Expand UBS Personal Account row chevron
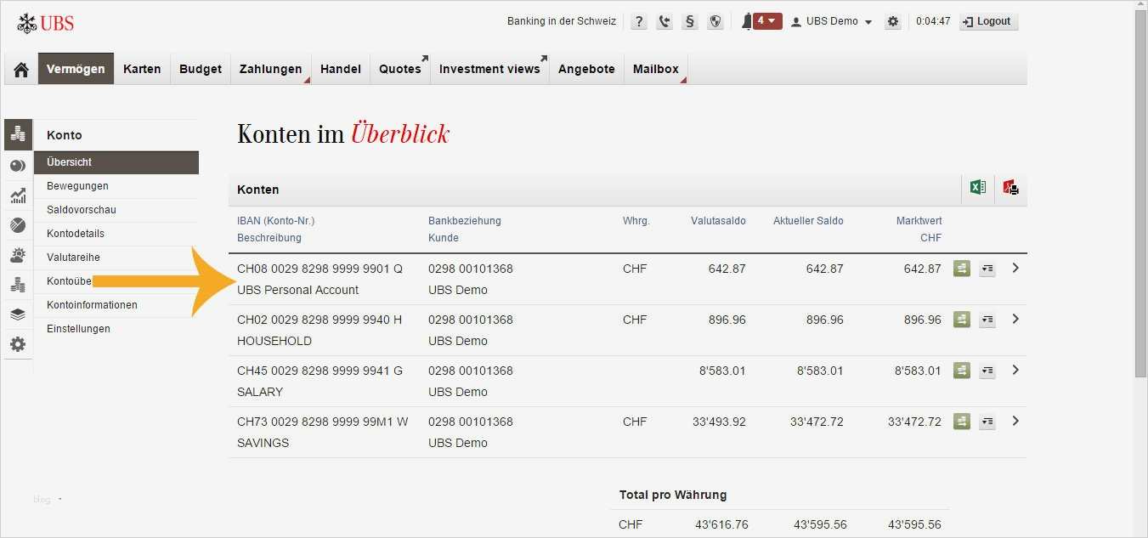The height and width of the screenshot is (538, 1148). pyautogui.click(x=1015, y=268)
